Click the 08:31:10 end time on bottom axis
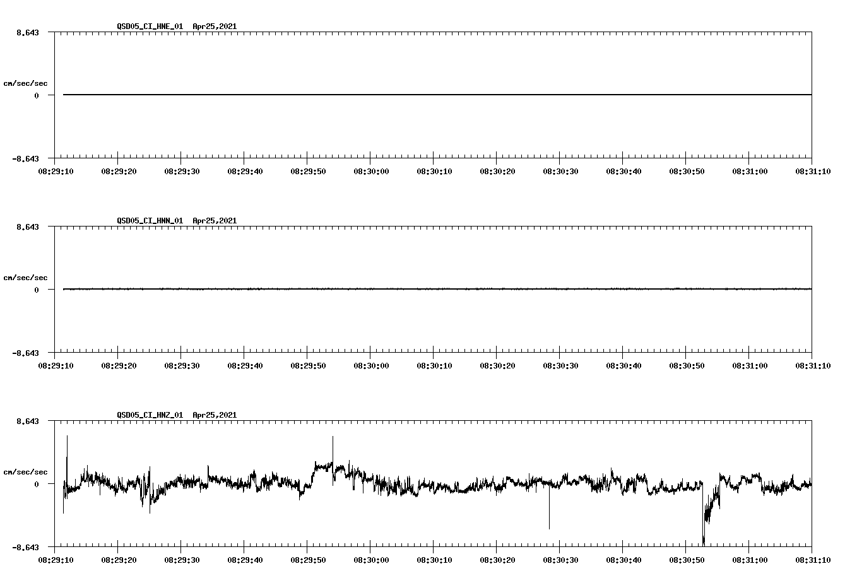The image size is (857, 583). click(x=813, y=559)
